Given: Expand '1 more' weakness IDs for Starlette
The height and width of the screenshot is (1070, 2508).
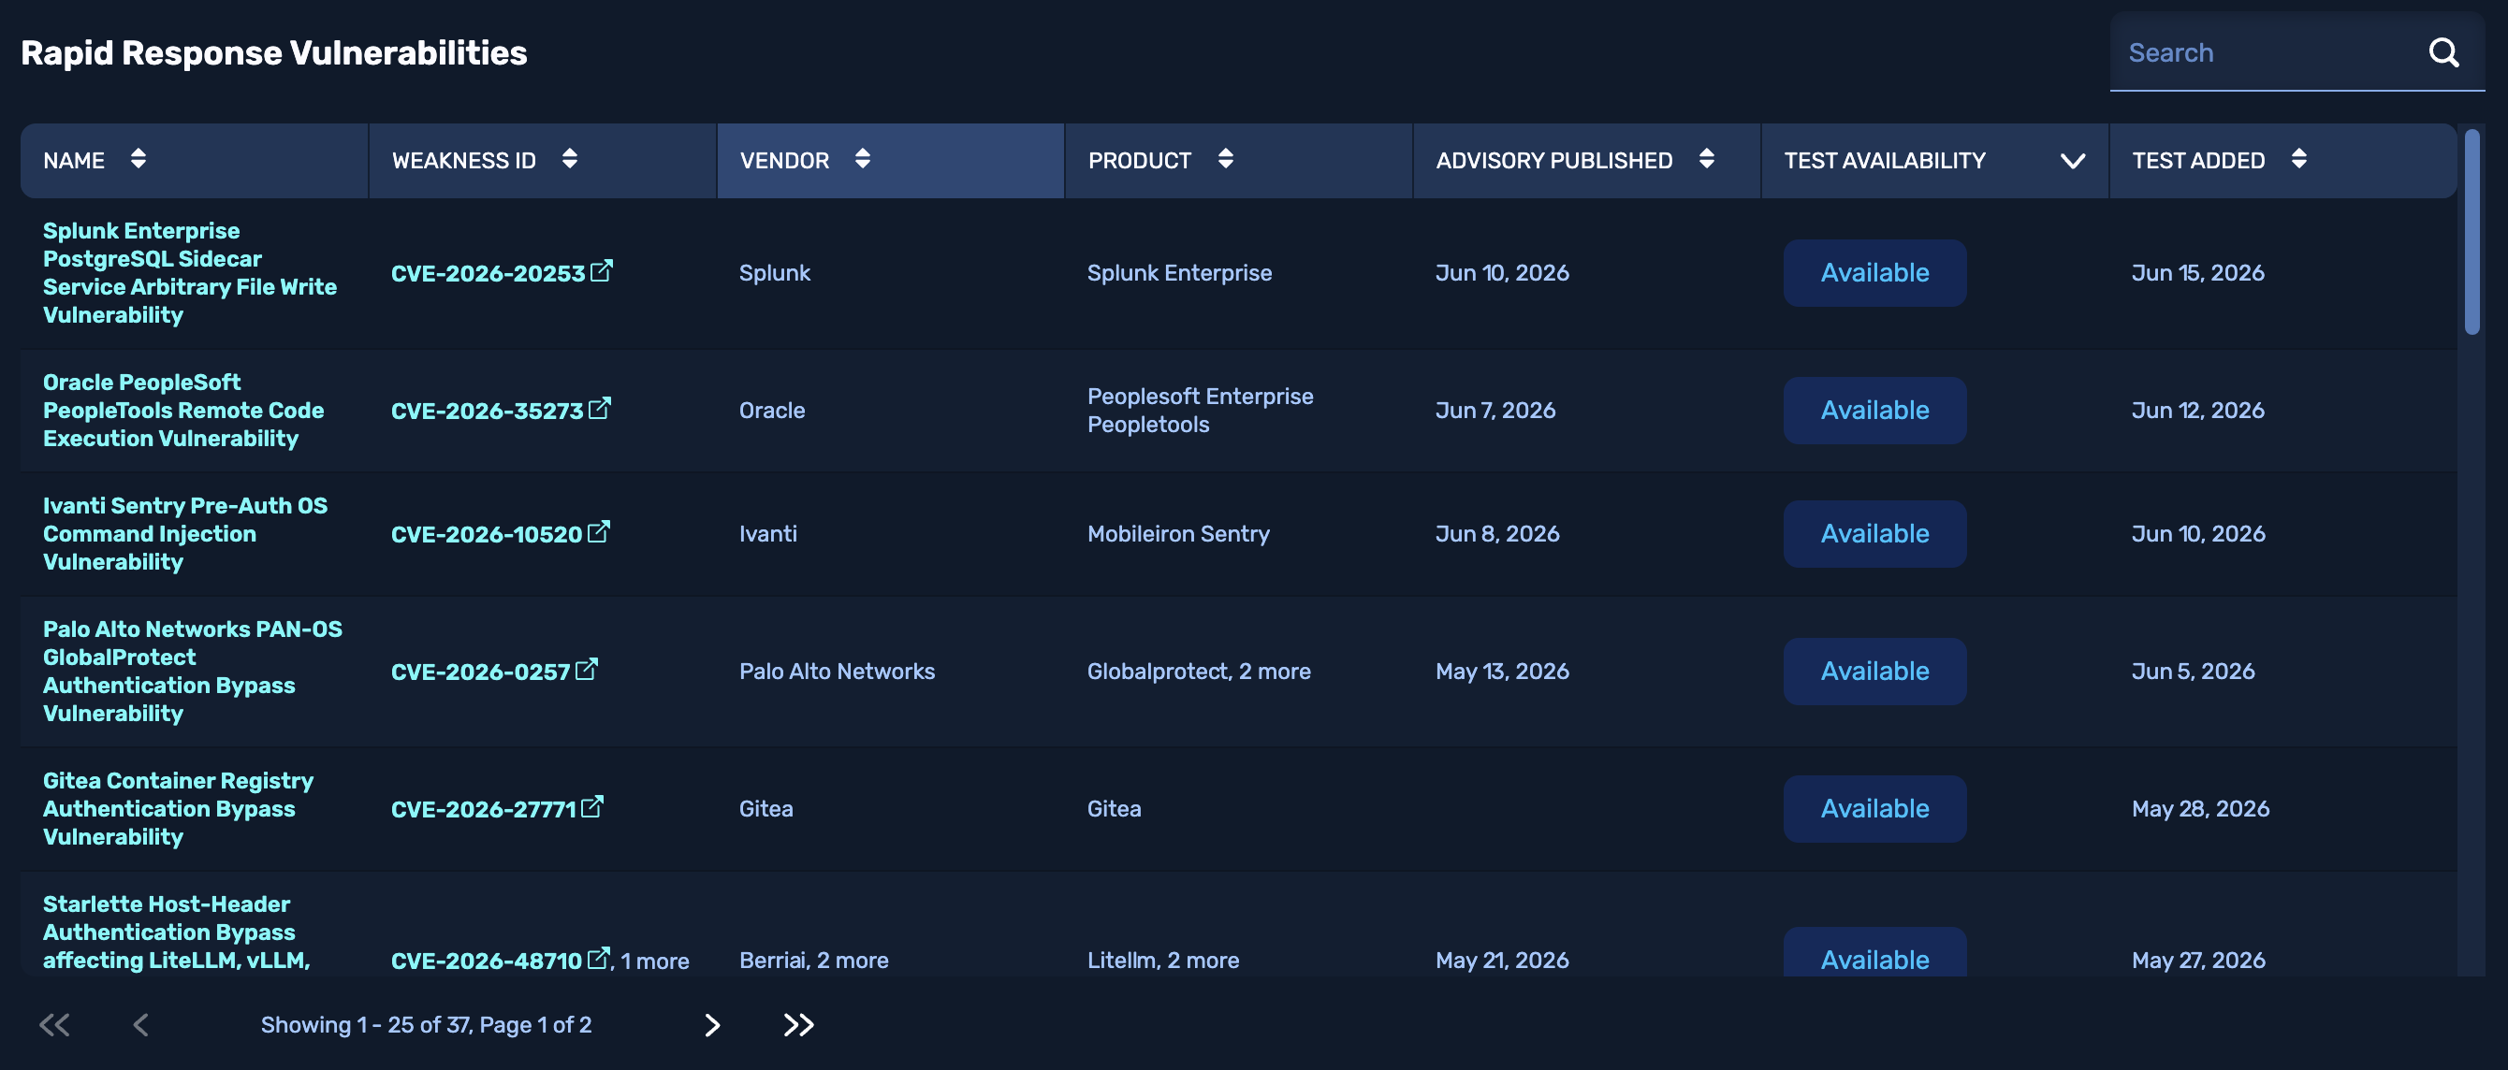Looking at the screenshot, I should tap(654, 962).
